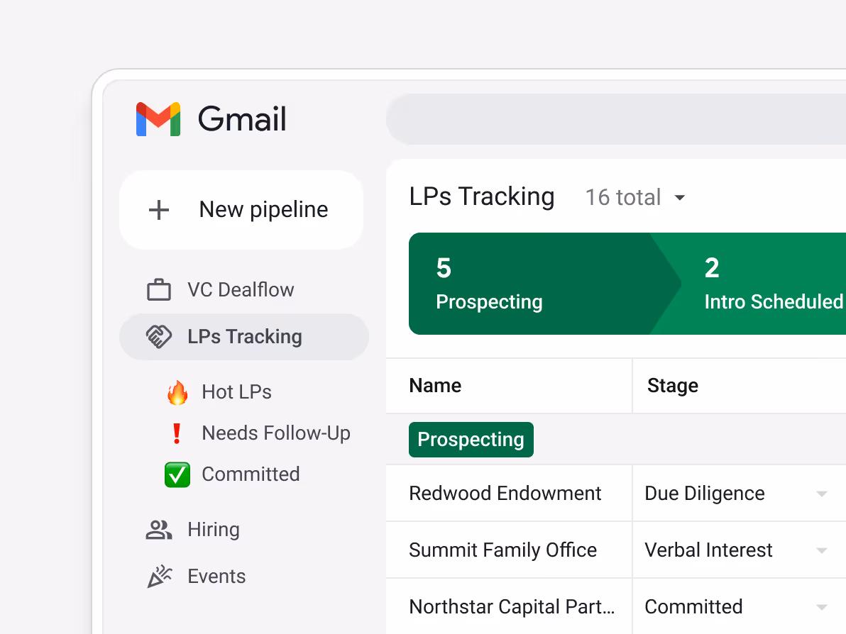Click the briefcase icon beside VC Dealflow
The image size is (846, 634).
point(159,289)
